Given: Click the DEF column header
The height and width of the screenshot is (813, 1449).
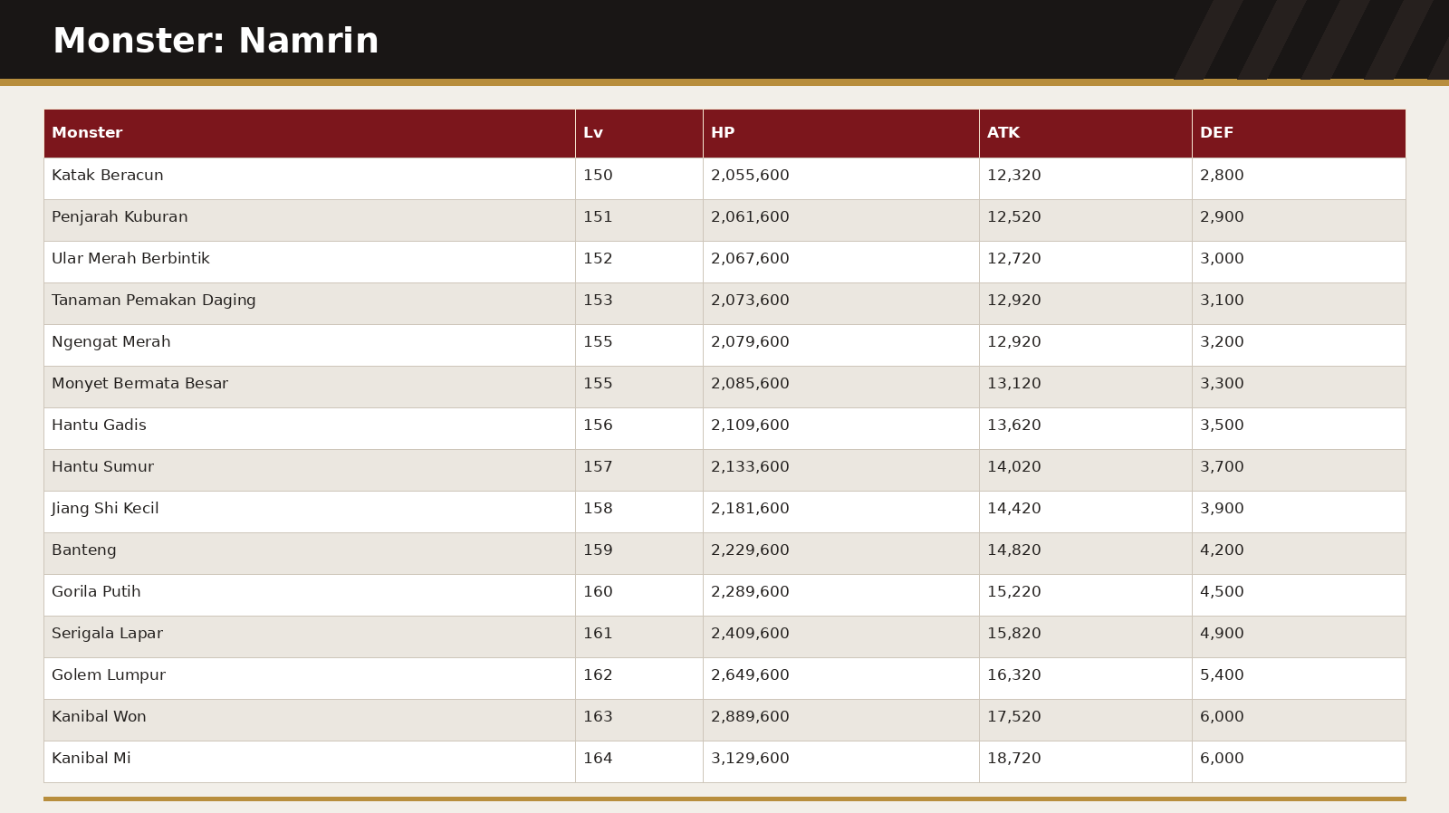Looking at the screenshot, I should (1299, 133).
